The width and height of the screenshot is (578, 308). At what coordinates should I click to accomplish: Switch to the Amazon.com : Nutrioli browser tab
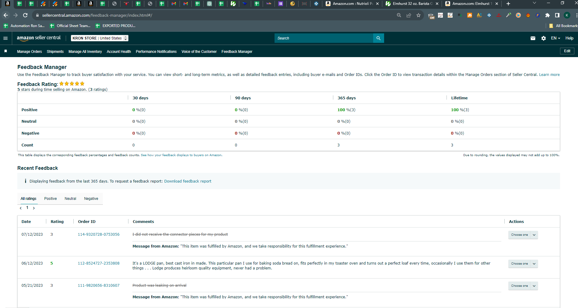pos(352,4)
